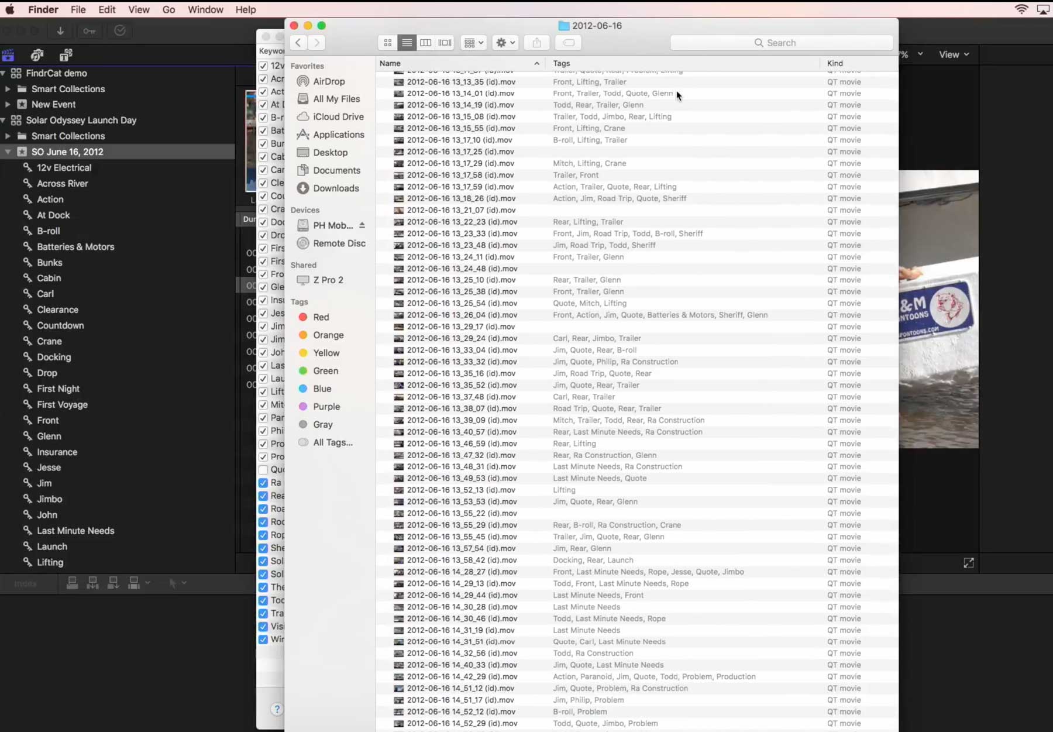1053x732 pixels.
Task: Collapse the SO June 16, 2012 event
Action: [8, 152]
